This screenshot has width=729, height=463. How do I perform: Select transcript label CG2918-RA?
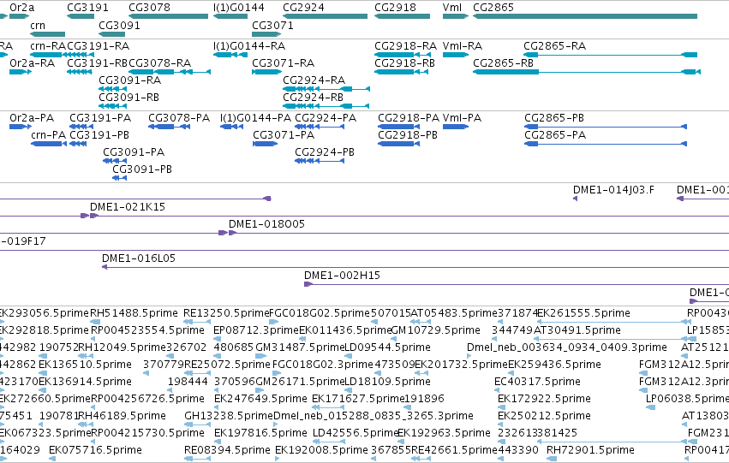pos(405,46)
